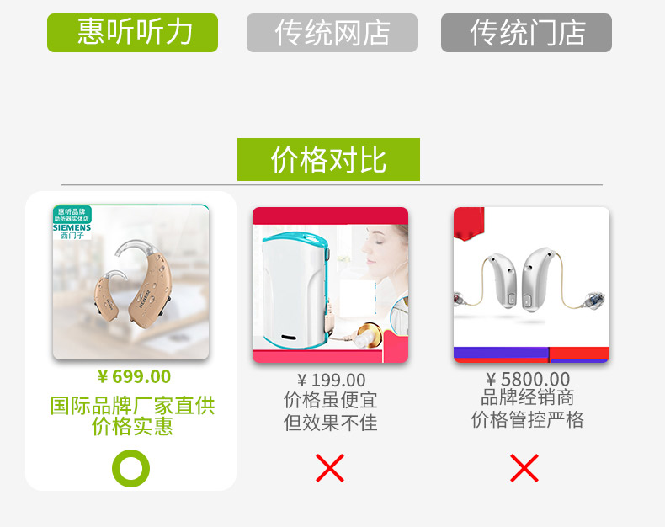Click the red X under ¥199.00 product

pyautogui.click(x=330, y=468)
